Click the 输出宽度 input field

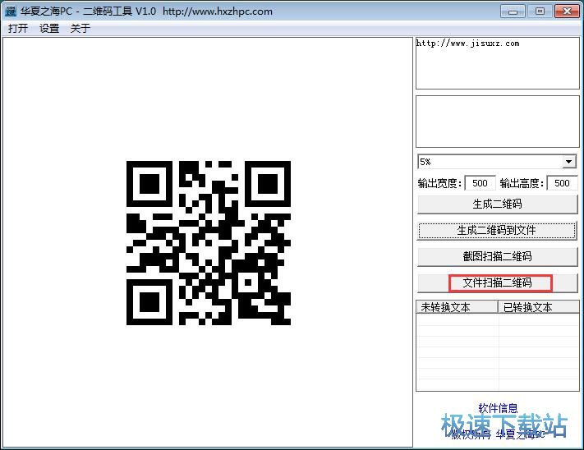tap(480, 183)
